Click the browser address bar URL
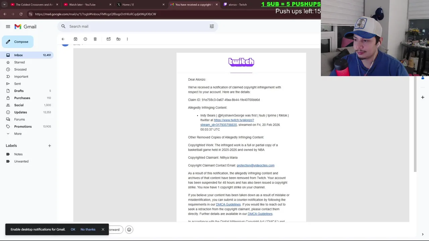Screen dimensions: 429x241 96,14
